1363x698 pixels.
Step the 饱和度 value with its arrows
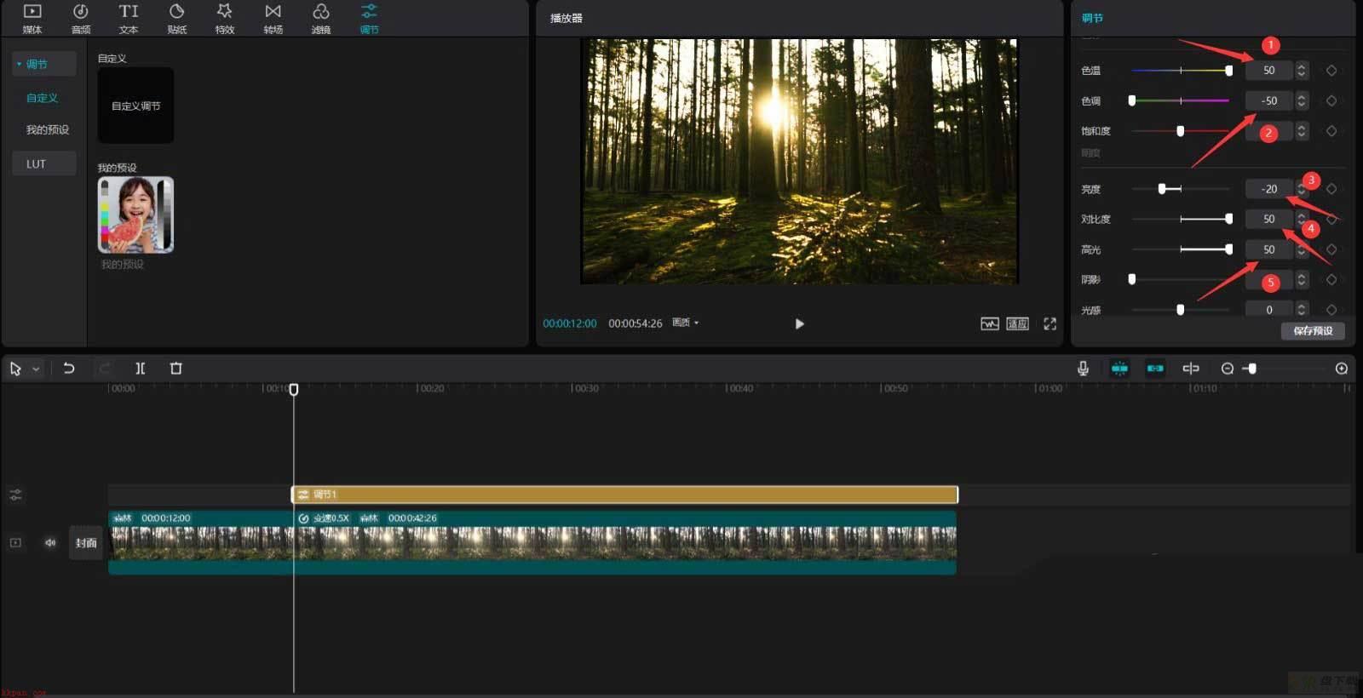1302,131
